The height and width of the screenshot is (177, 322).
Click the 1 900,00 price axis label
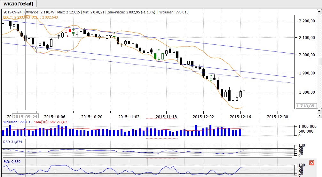tap(307, 73)
